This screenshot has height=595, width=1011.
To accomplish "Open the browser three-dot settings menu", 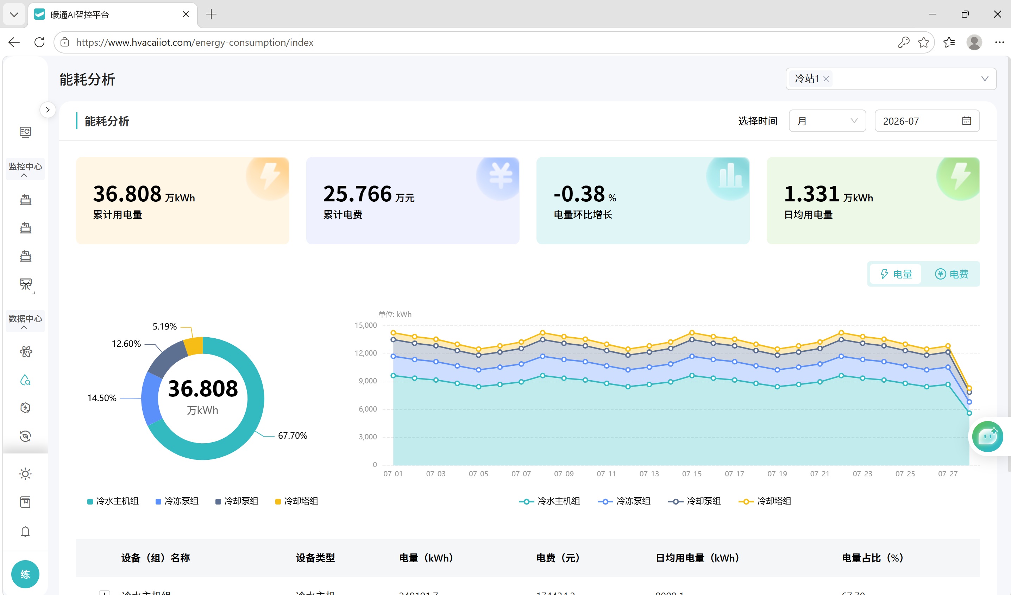I will click(999, 42).
